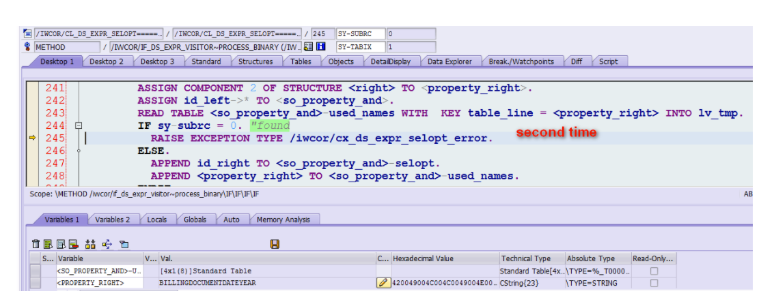Click the second green list icon in variables toolbar
761x300 pixels.
point(48,244)
